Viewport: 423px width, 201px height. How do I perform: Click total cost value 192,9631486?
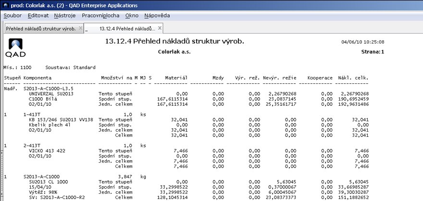pos(353,104)
